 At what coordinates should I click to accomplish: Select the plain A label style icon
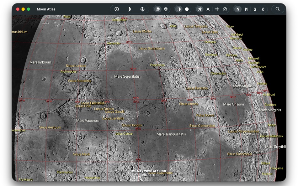[208, 9]
